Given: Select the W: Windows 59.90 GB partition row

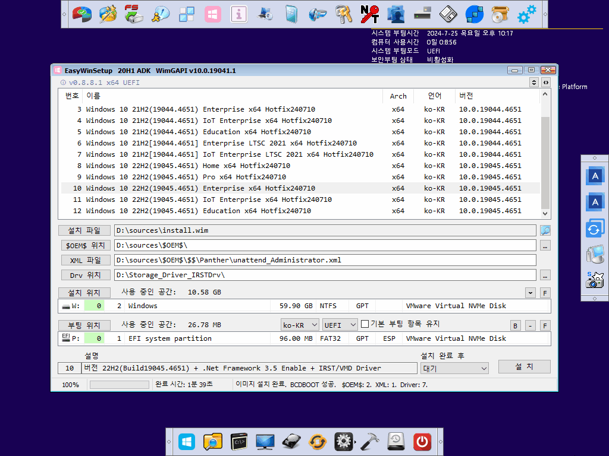Looking at the screenshot, I should coord(304,306).
